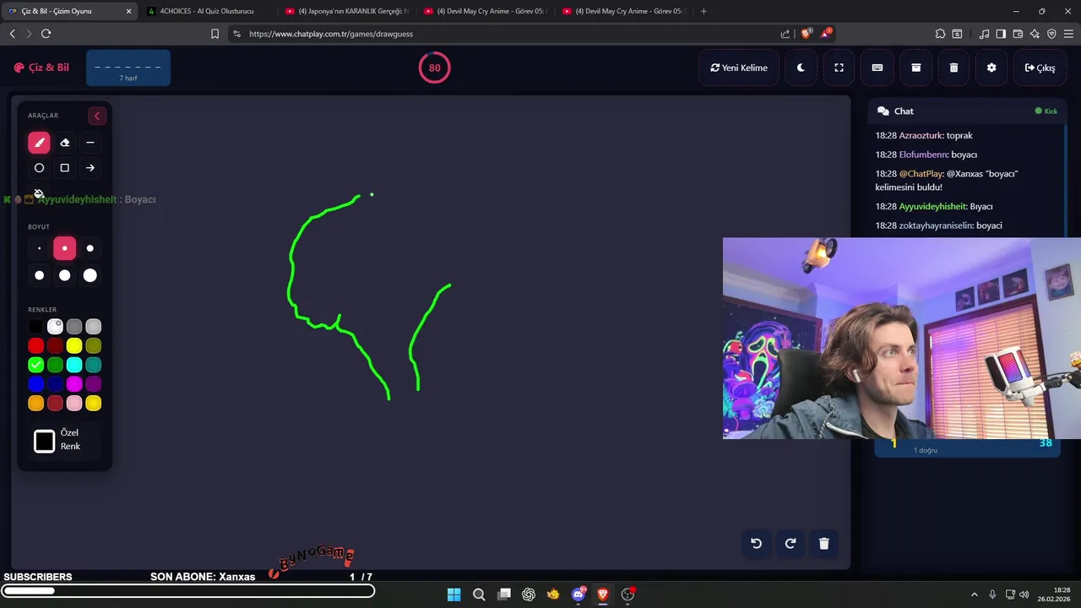Click the 7 harf word hint box
The height and width of the screenshot is (608, 1081).
tap(128, 68)
